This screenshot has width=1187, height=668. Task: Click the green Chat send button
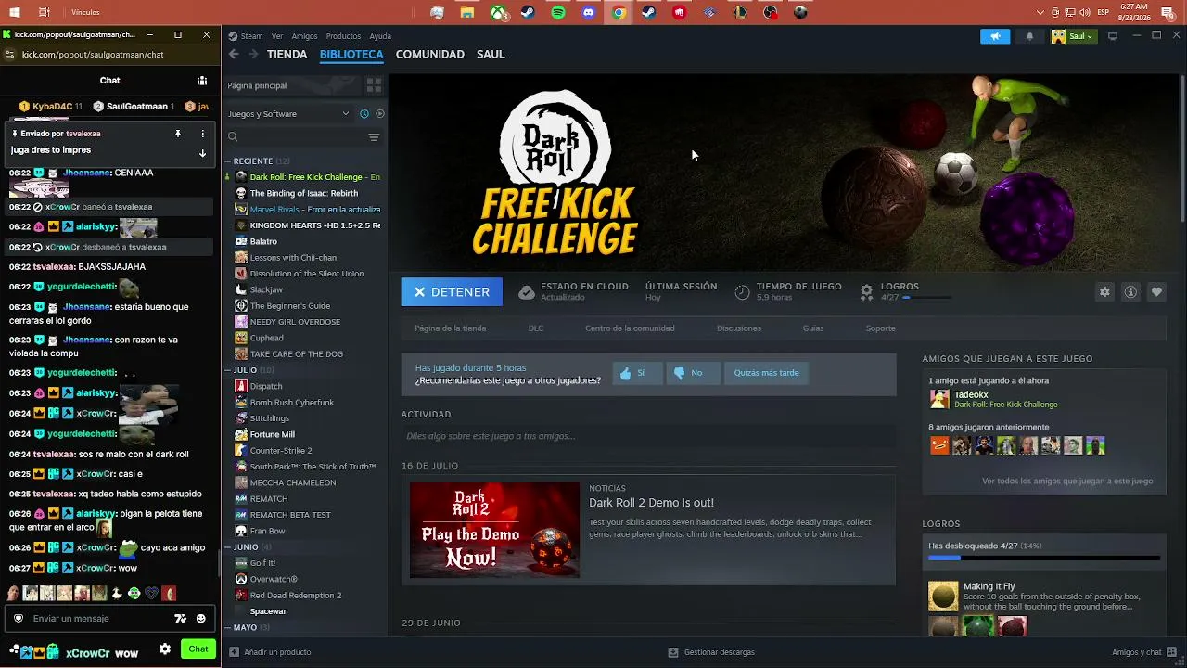[x=198, y=649]
